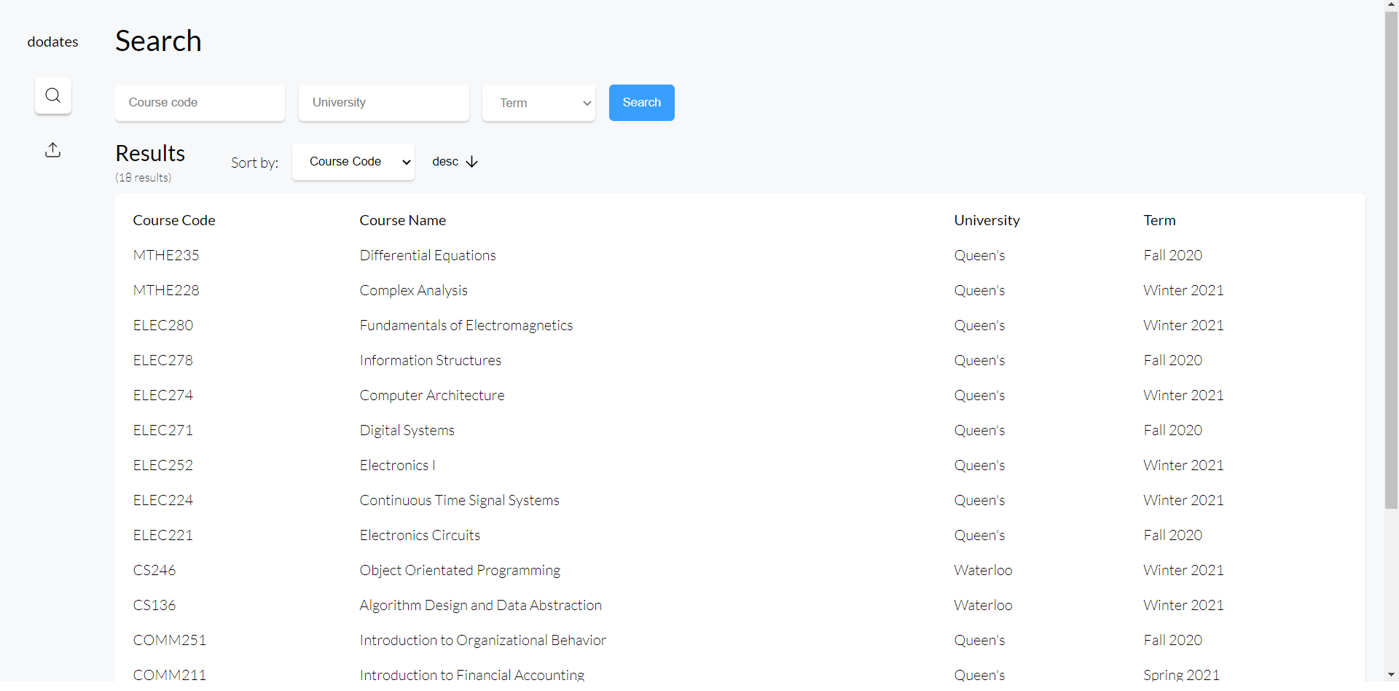Click the University column header to sort
Viewport: 1399px width, 691px height.
pos(987,220)
